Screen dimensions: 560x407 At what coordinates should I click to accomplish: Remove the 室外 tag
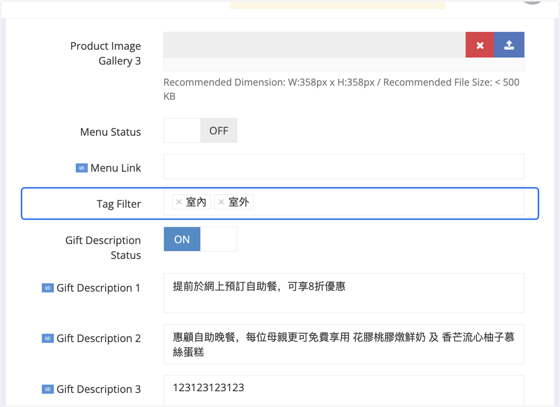coord(221,202)
